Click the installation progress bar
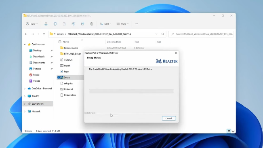263x148 pixels. (x=131, y=91)
